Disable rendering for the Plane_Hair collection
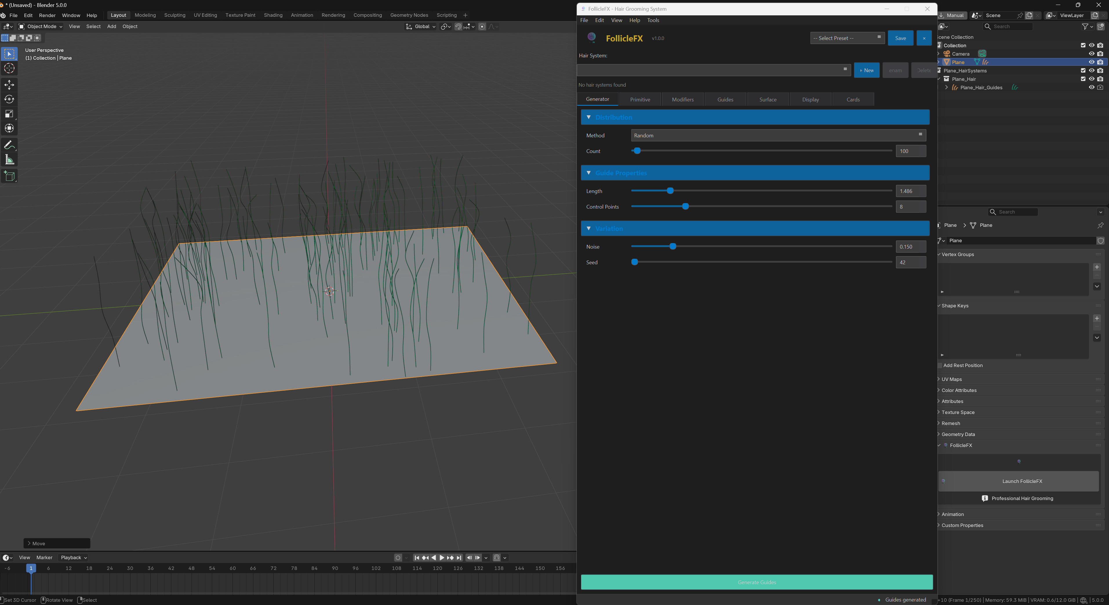This screenshot has height=605, width=1109. [1100, 79]
